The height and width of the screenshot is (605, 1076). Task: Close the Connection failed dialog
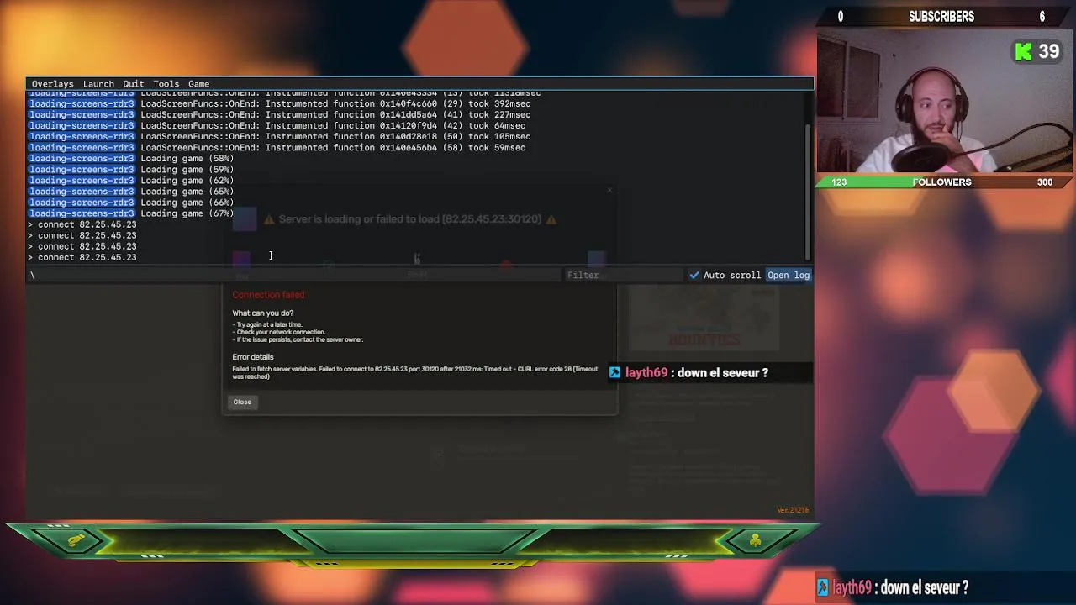(242, 402)
